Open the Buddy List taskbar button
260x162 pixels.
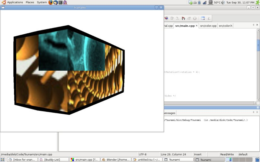pos(54,159)
